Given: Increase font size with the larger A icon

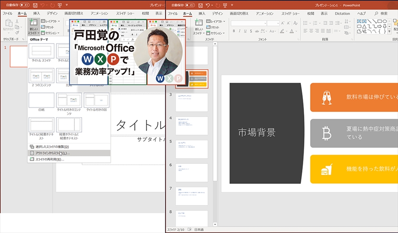Looking at the screenshot, I should point(283,23).
